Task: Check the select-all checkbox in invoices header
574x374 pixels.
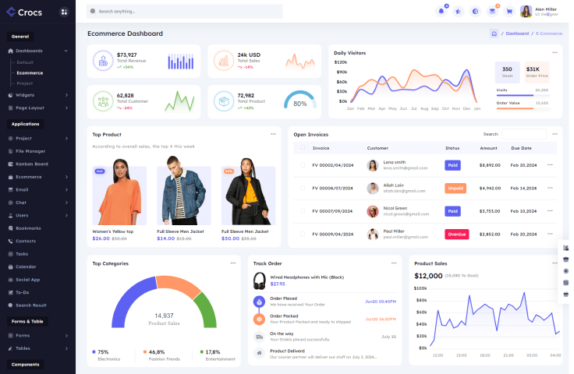Action: pos(302,147)
